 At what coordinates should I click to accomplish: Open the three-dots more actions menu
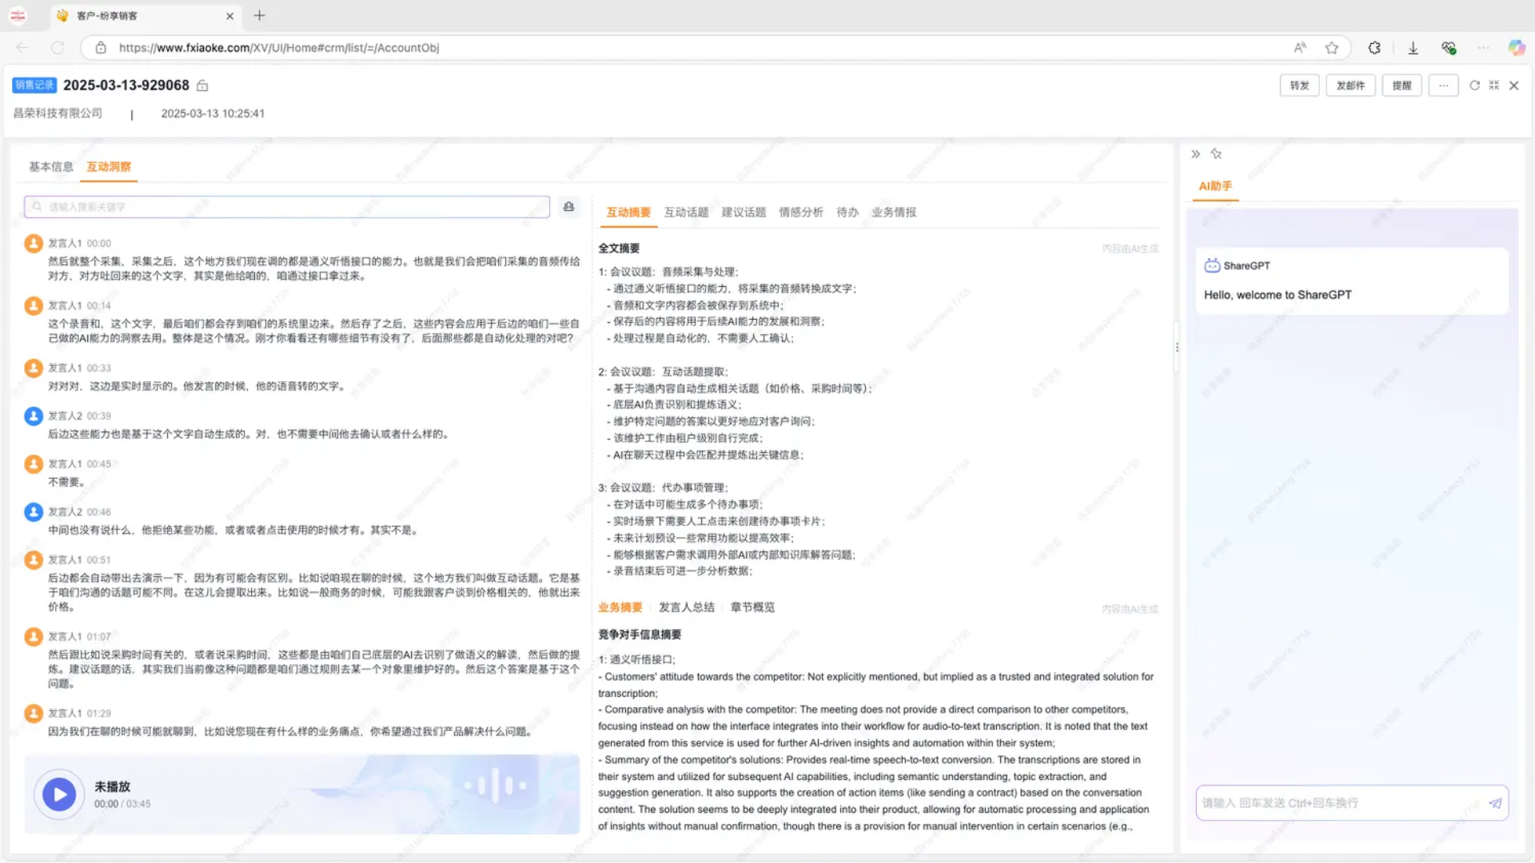coord(1443,86)
